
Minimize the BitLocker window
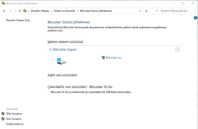click(x=173, y=3)
